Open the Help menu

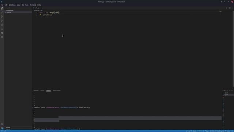pos(39,5)
